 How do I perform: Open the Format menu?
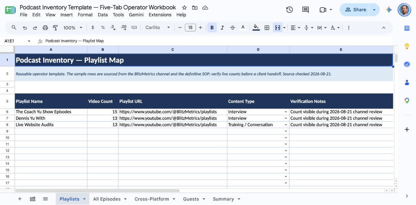click(85, 15)
